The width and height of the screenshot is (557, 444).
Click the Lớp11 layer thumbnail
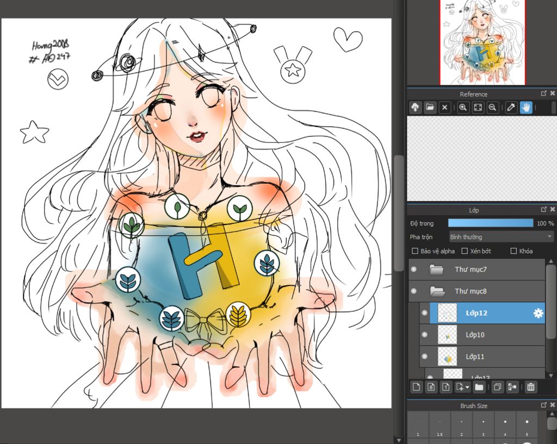[447, 357]
